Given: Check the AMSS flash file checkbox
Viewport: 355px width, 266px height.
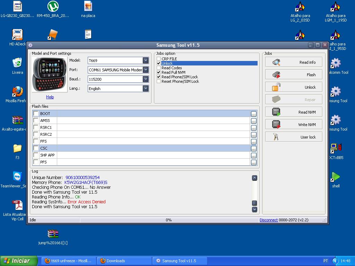Looking at the screenshot, I should (36, 120).
